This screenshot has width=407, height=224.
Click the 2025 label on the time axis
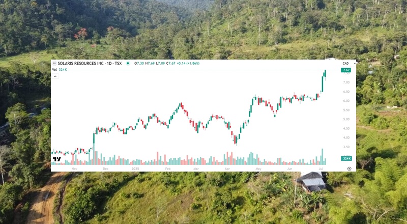pos(135,169)
